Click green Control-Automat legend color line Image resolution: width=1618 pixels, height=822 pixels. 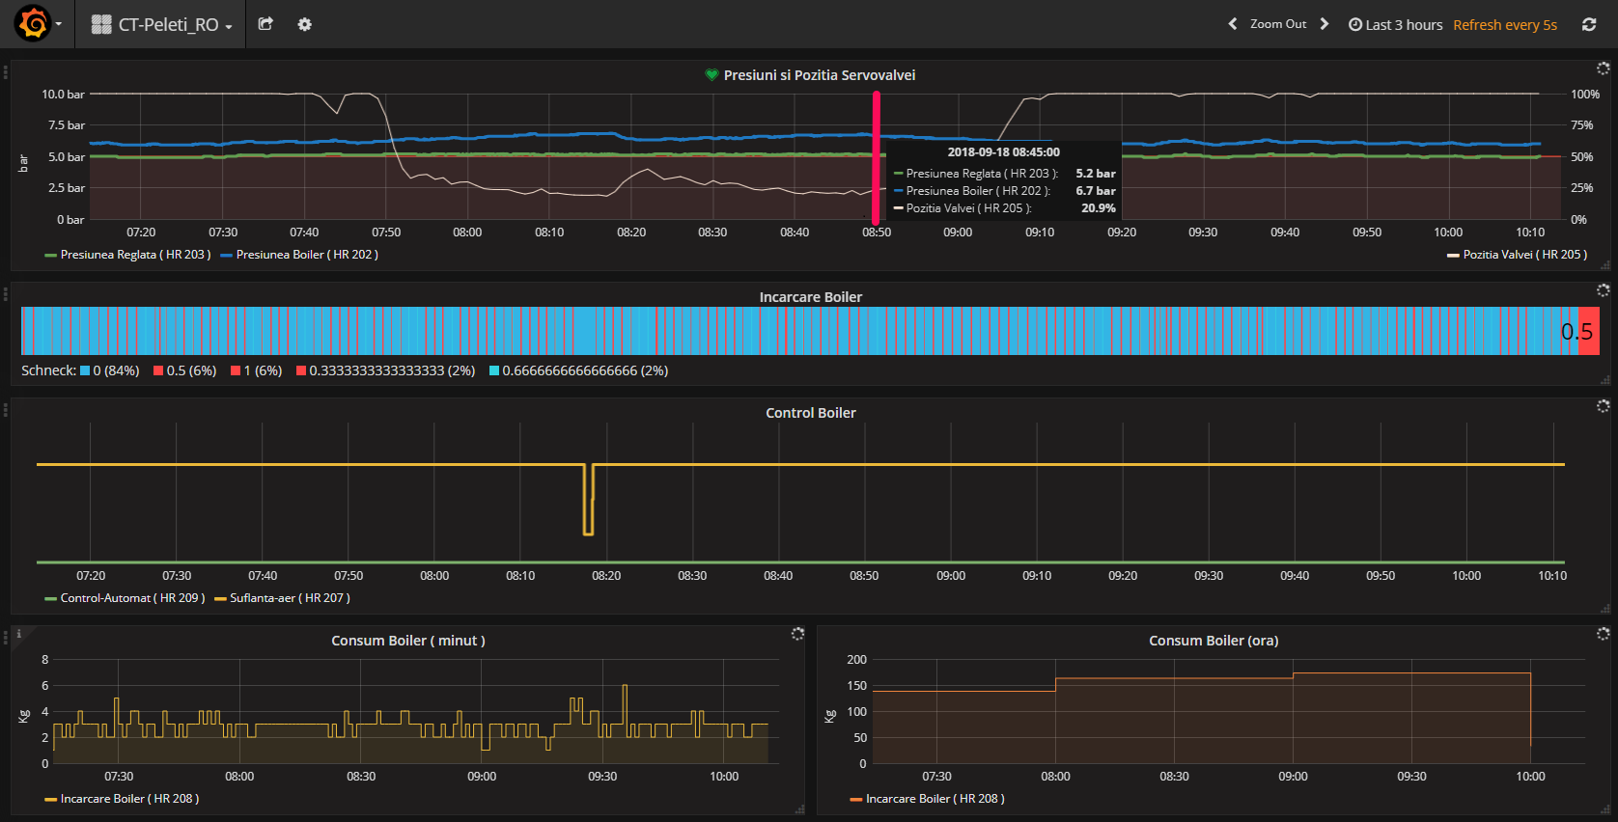pos(51,599)
